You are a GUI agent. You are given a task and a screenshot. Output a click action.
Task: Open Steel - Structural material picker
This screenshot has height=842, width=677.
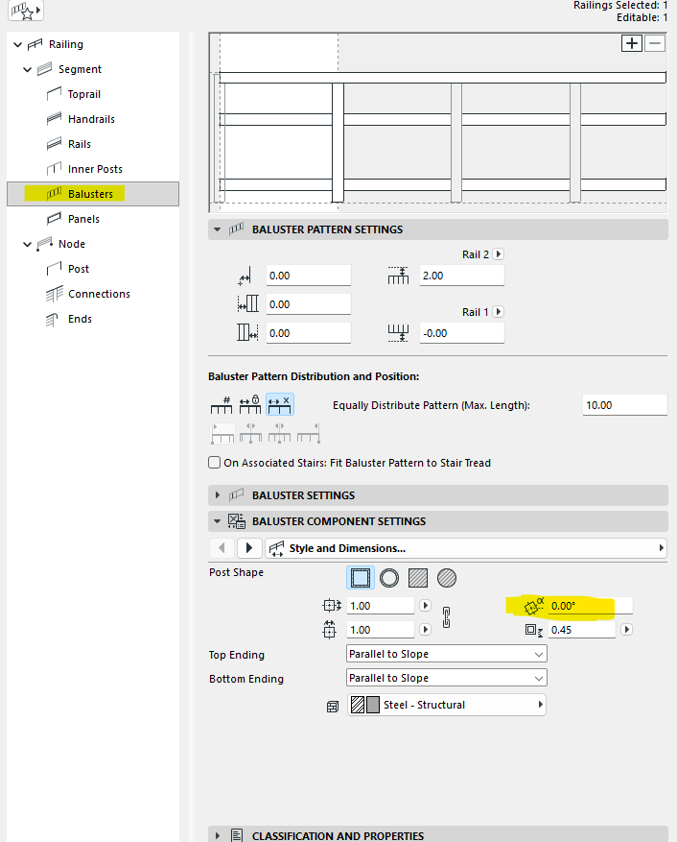tap(446, 705)
